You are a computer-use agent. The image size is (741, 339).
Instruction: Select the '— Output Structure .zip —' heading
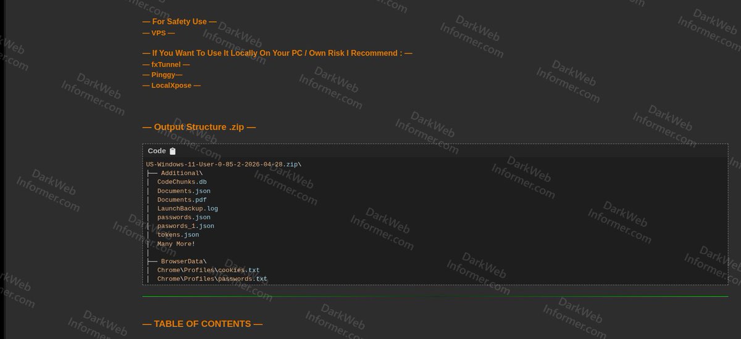199,127
